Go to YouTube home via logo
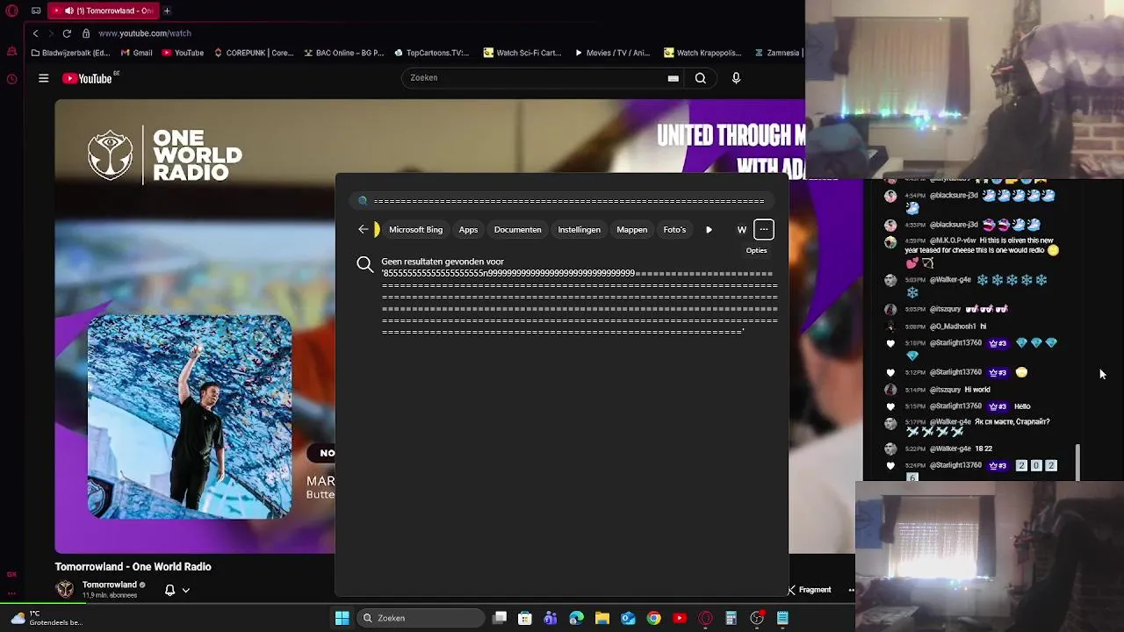1124x632 pixels. (x=88, y=78)
